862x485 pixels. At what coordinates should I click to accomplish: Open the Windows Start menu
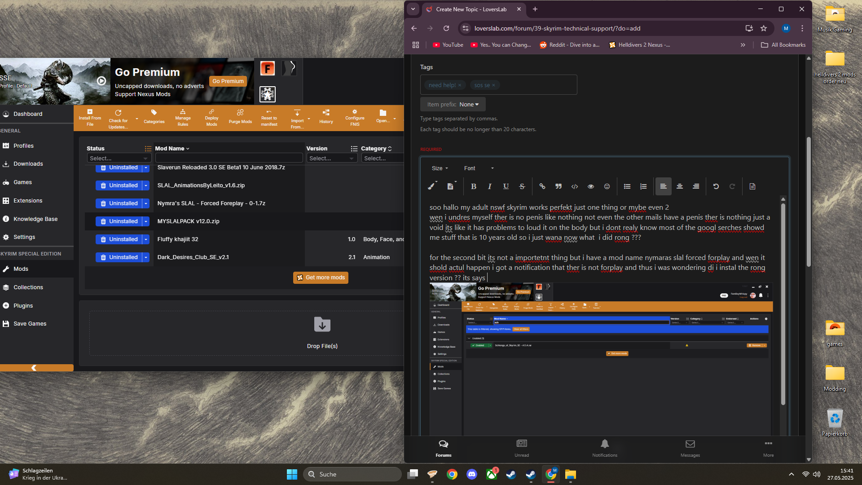click(x=292, y=474)
